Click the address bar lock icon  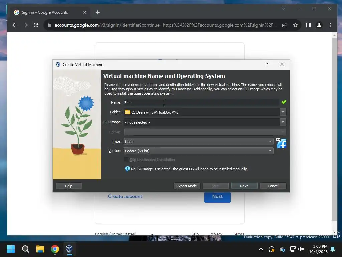coord(49,25)
